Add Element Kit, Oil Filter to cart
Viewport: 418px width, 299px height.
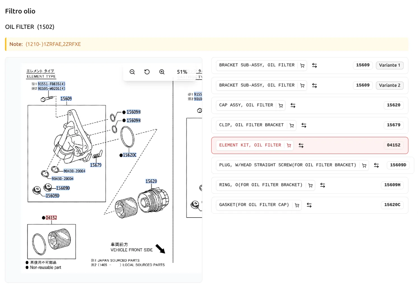(289, 146)
